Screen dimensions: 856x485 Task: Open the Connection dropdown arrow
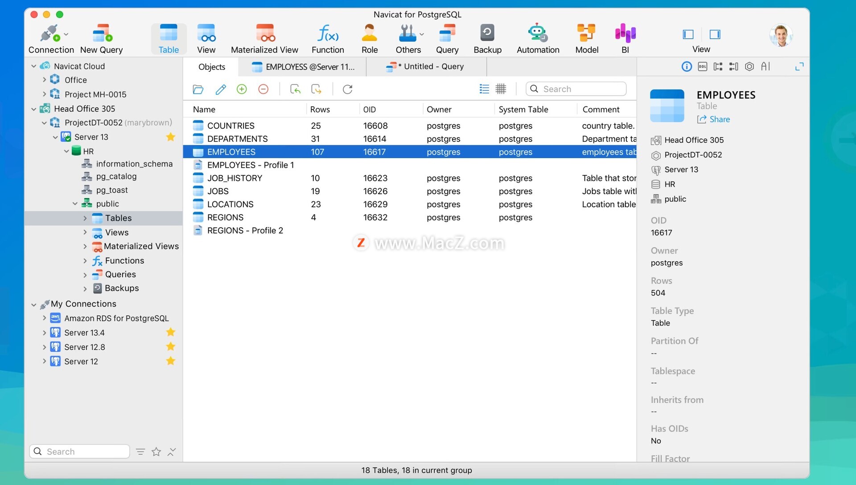click(x=66, y=34)
